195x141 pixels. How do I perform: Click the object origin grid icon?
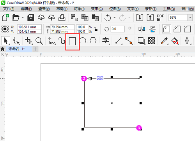tap(5, 29)
